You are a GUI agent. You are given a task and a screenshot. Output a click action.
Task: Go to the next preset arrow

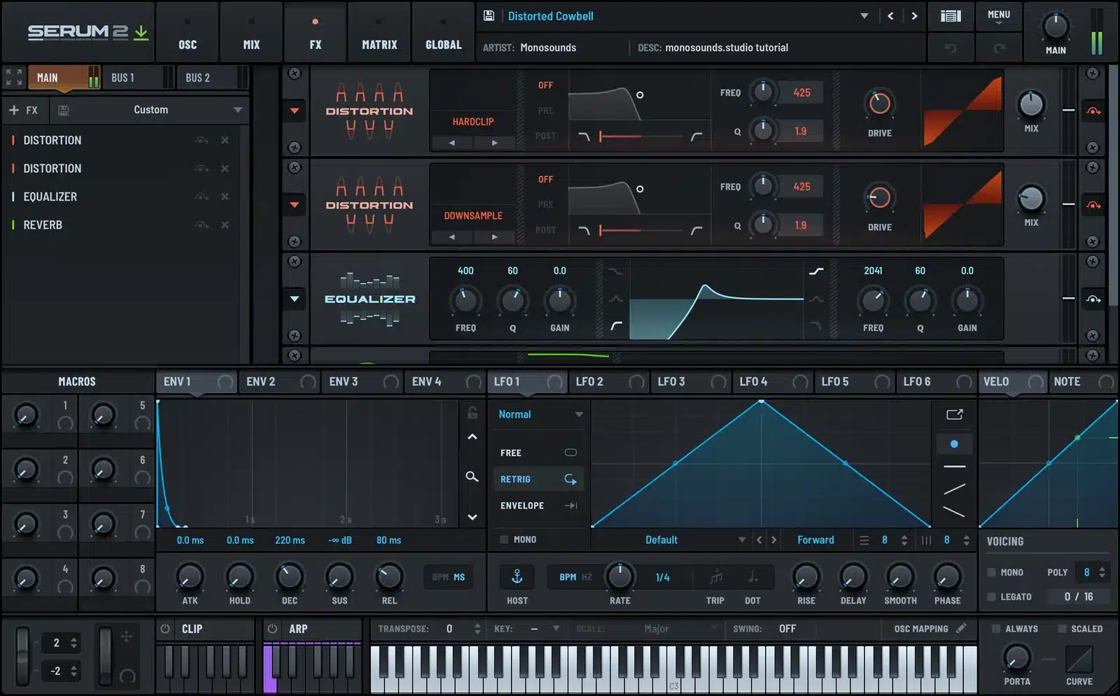(914, 15)
